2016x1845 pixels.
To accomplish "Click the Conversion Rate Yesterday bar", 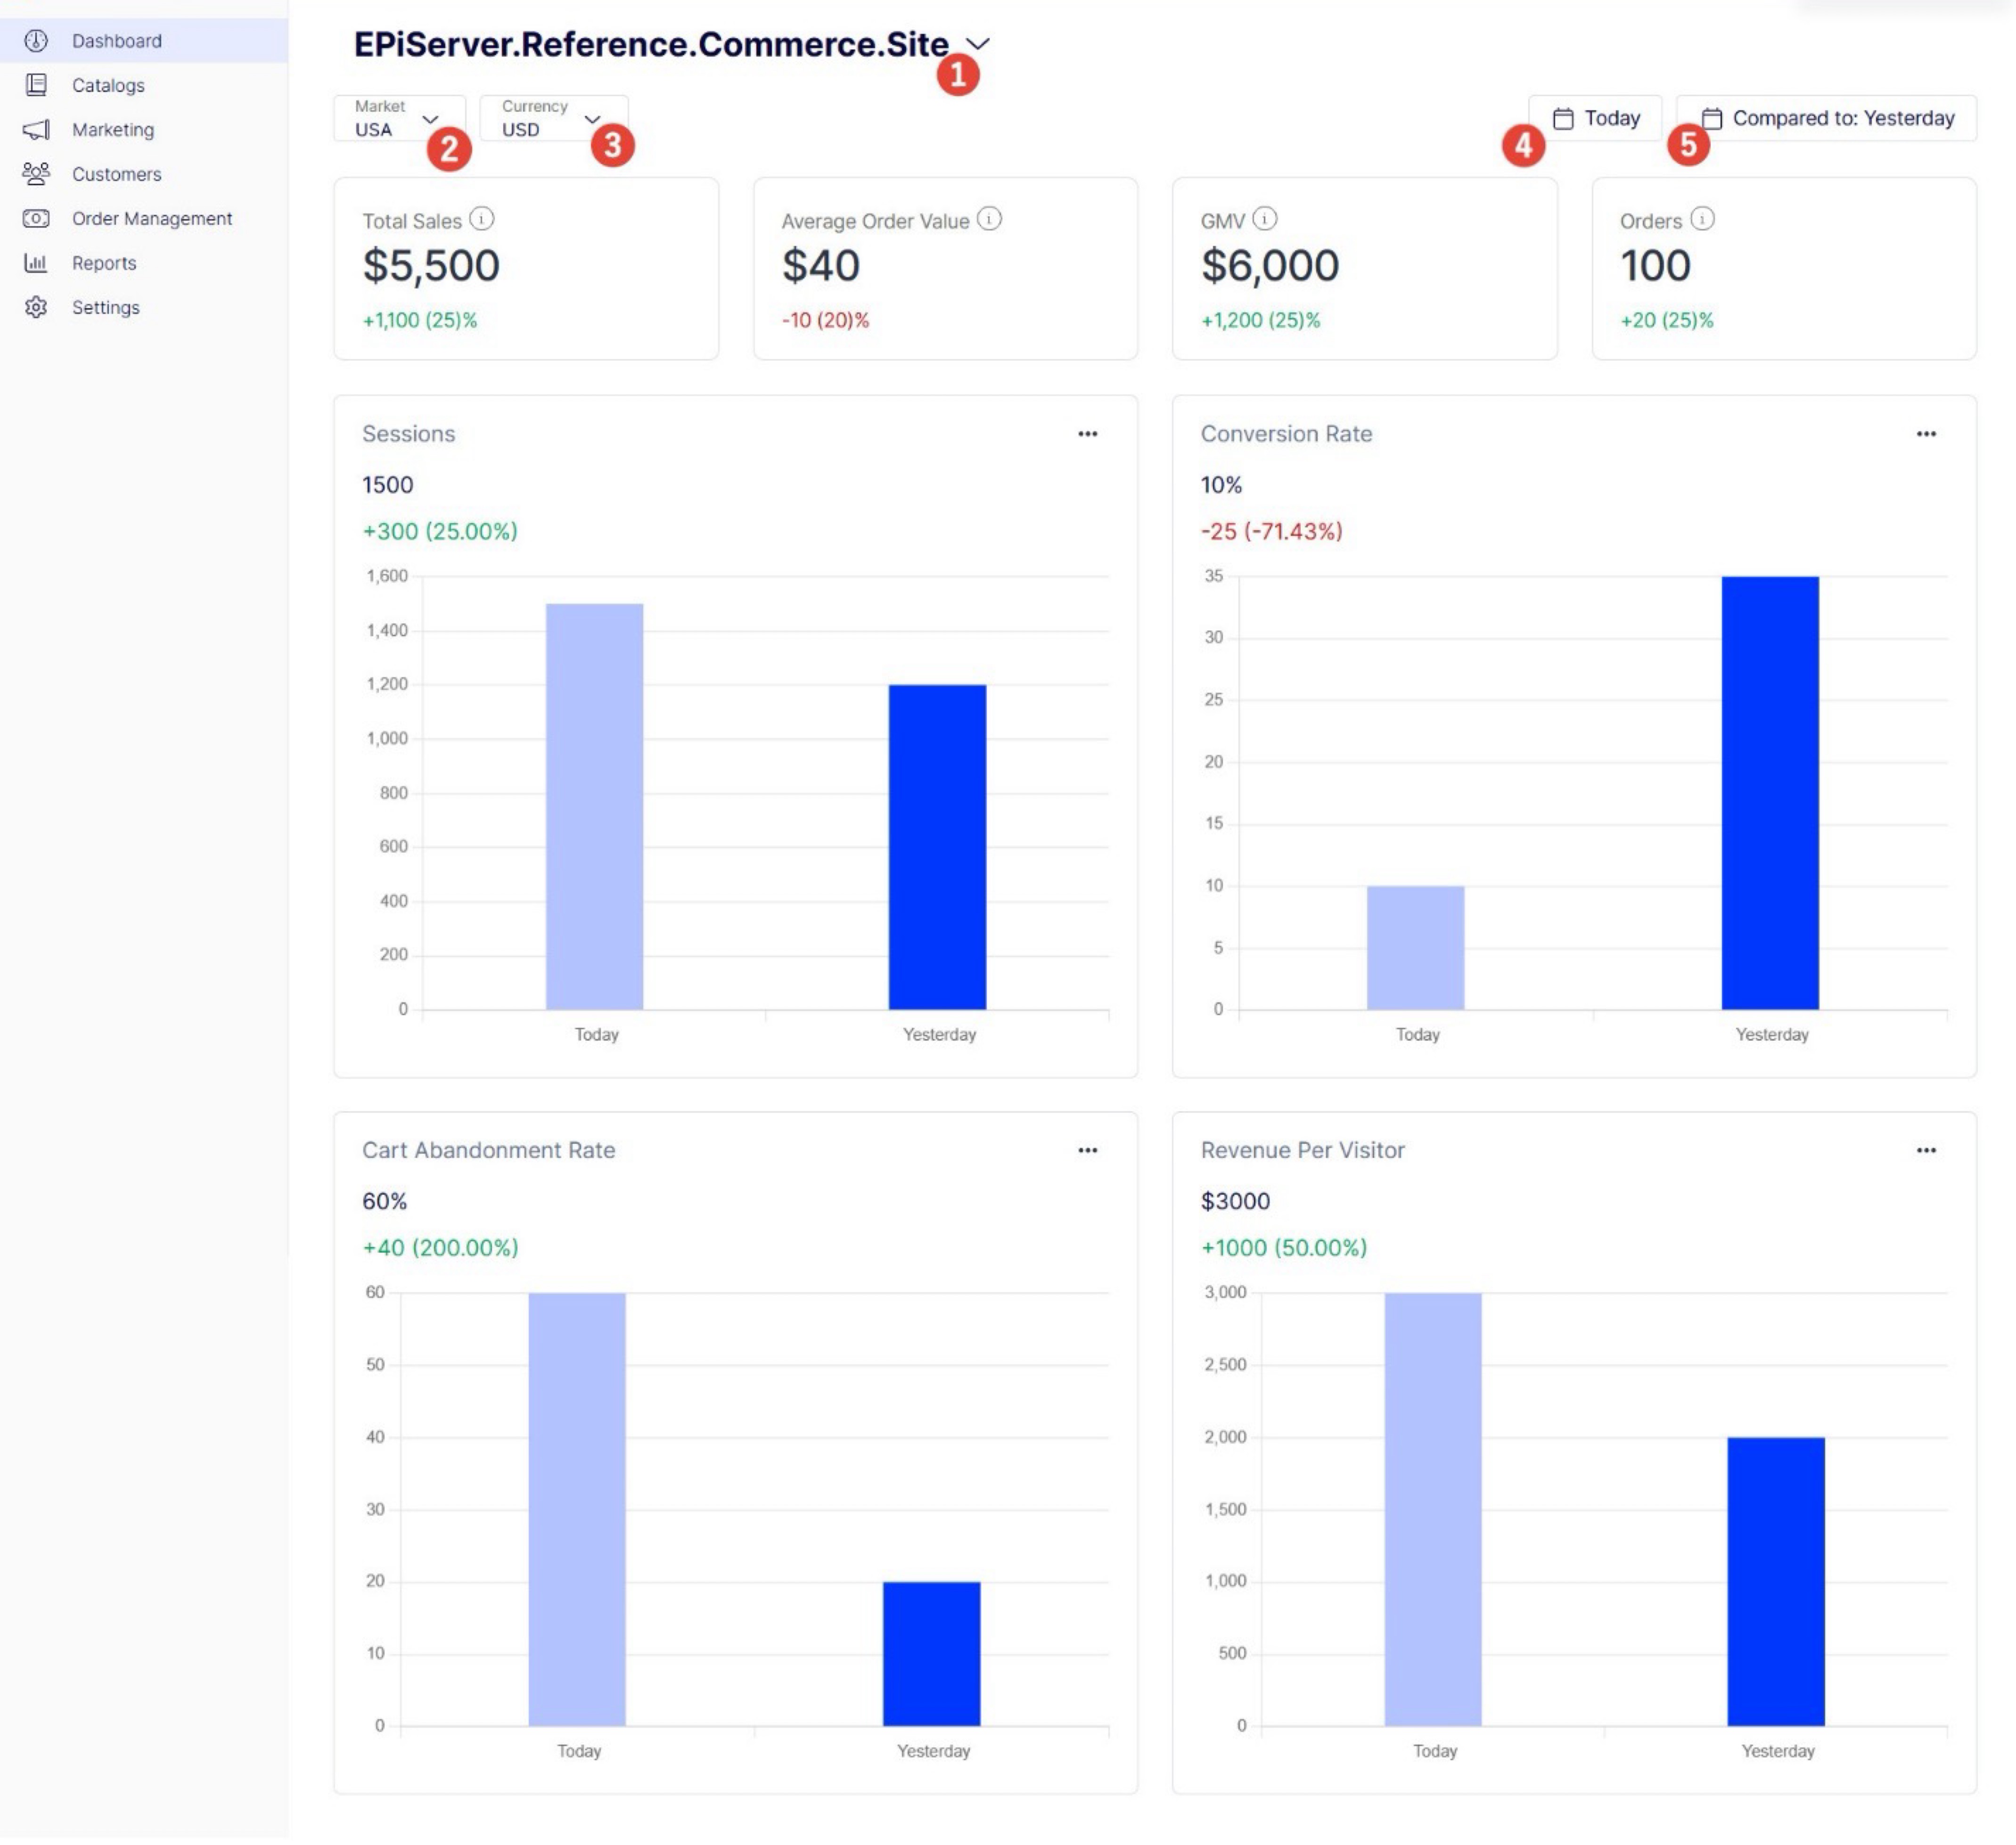I will [x=1771, y=793].
